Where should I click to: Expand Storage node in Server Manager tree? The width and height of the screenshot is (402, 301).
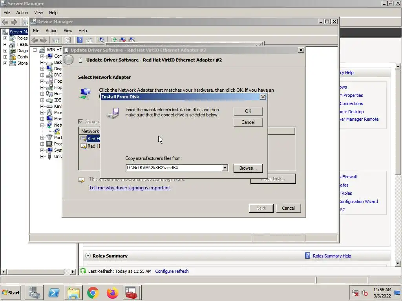tap(5, 63)
